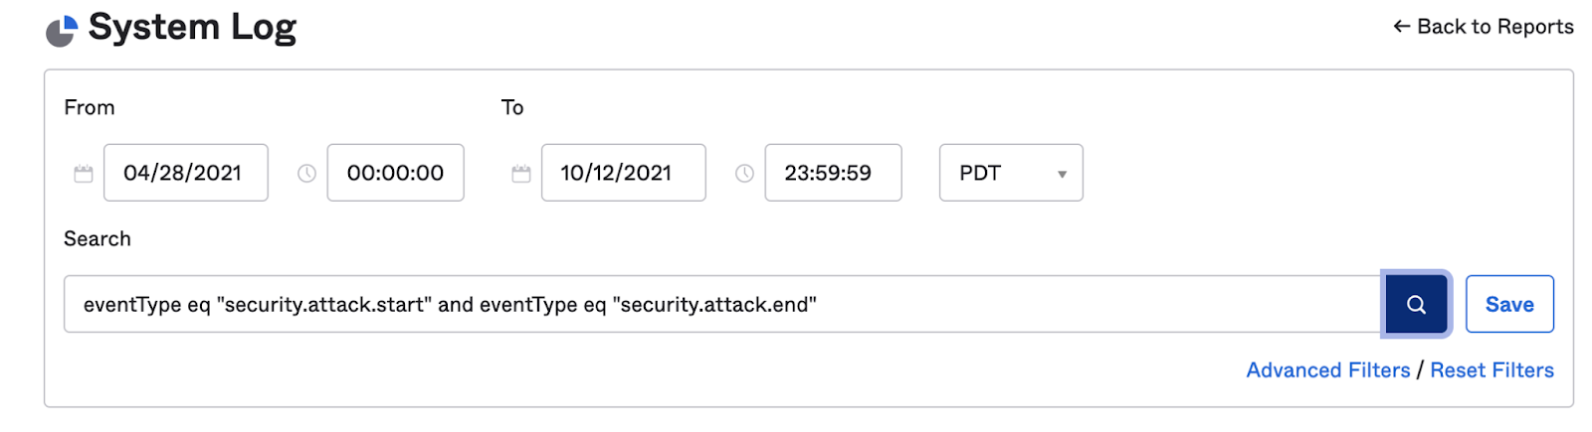
Task: Click the Reset Filters link
Action: click(x=1492, y=370)
